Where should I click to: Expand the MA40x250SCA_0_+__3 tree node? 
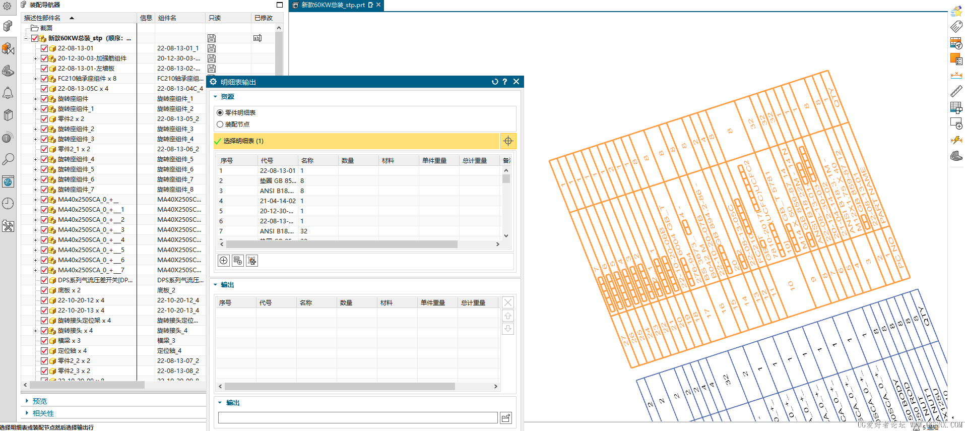[x=36, y=230]
